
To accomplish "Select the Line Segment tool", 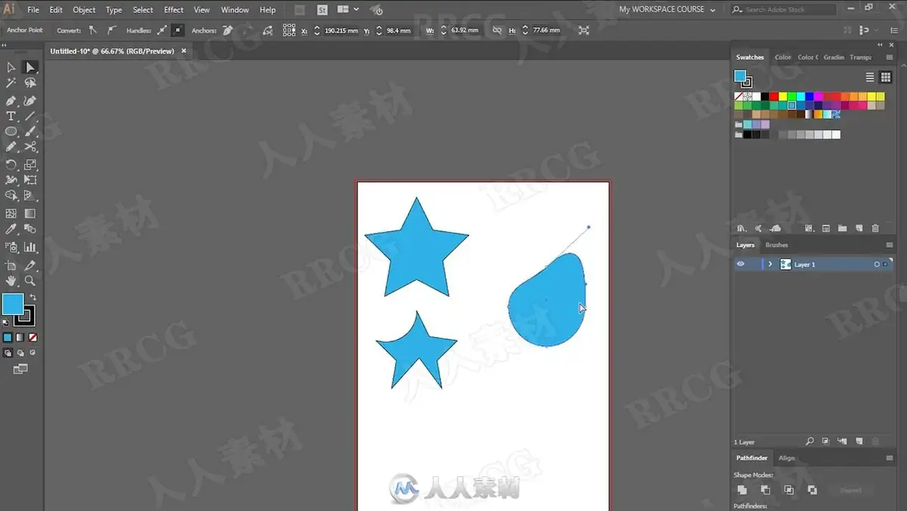I will point(30,116).
